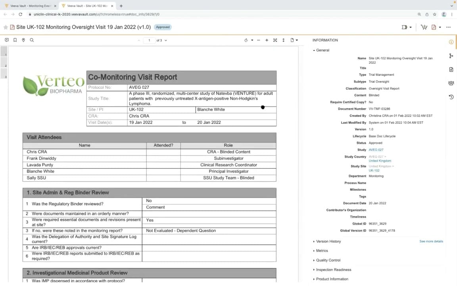
Task: Open the browser profile avatar
Action: point(444,14)
